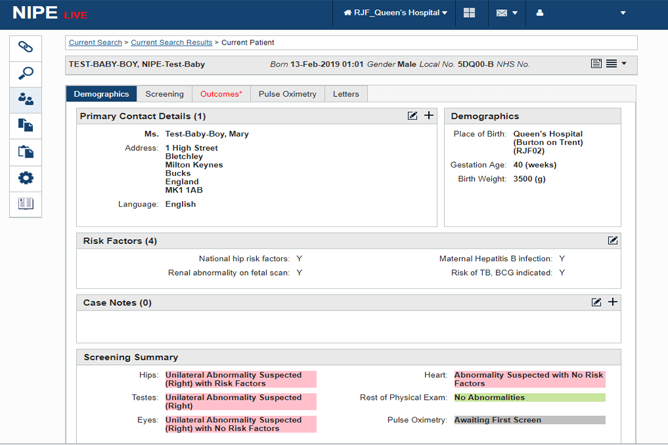
Task: Switch to the Screening tab
Action: coord(164,94)
